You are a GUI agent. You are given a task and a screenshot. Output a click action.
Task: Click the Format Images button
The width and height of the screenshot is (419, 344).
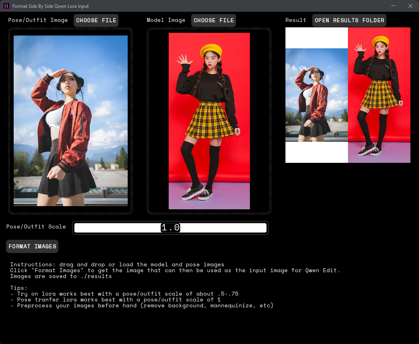click(32, 246)
